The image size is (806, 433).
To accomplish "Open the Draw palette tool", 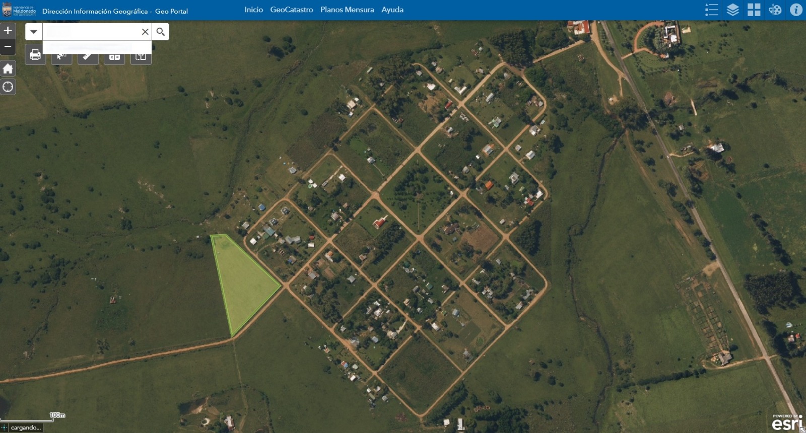I will 775,10.
